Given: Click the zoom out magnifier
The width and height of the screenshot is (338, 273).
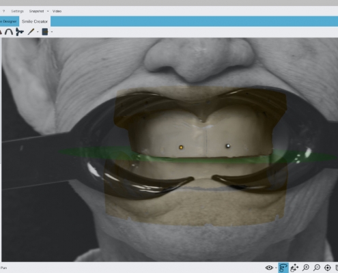Looking at the screenshot, I should [317, 268].
